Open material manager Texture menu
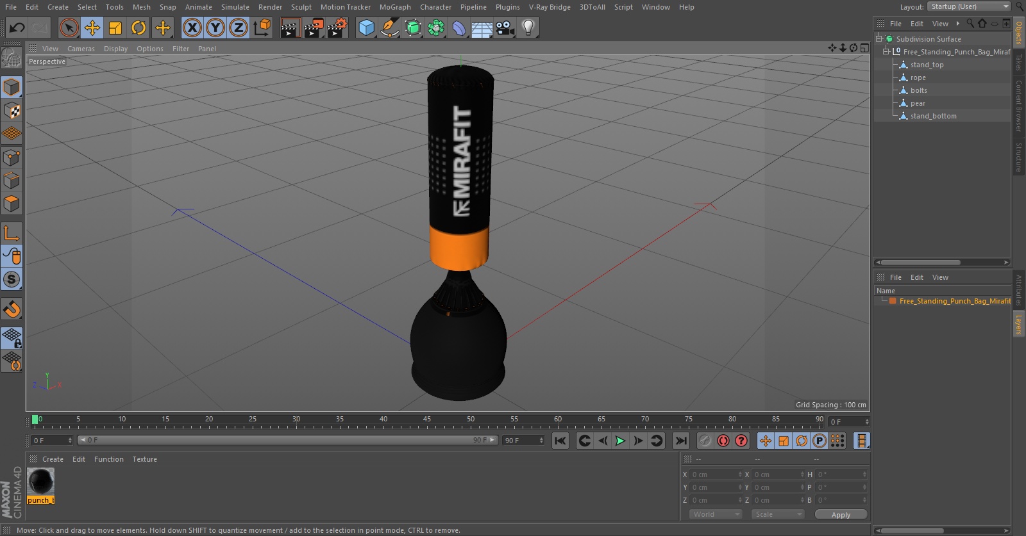The width and height of the screenshot is (1026, 536). click(x=144, y=459)
